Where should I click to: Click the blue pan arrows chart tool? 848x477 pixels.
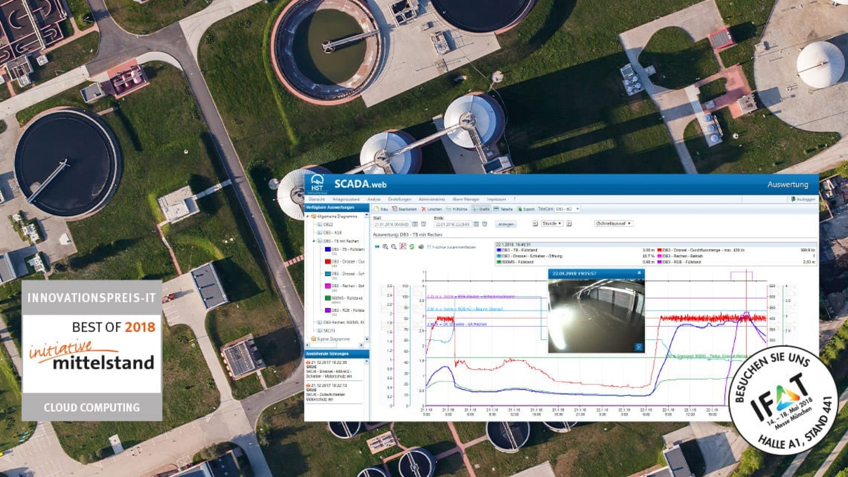pyautogui.click(x=377, y=247)
